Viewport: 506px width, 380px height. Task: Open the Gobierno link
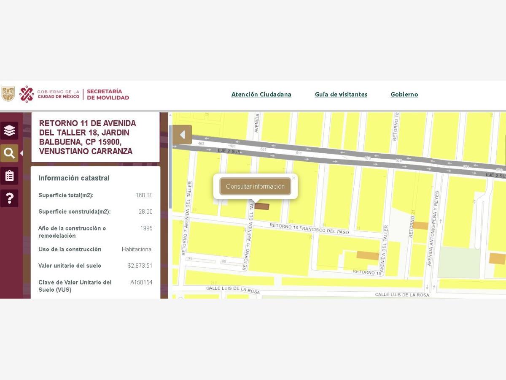coord(404,95)
